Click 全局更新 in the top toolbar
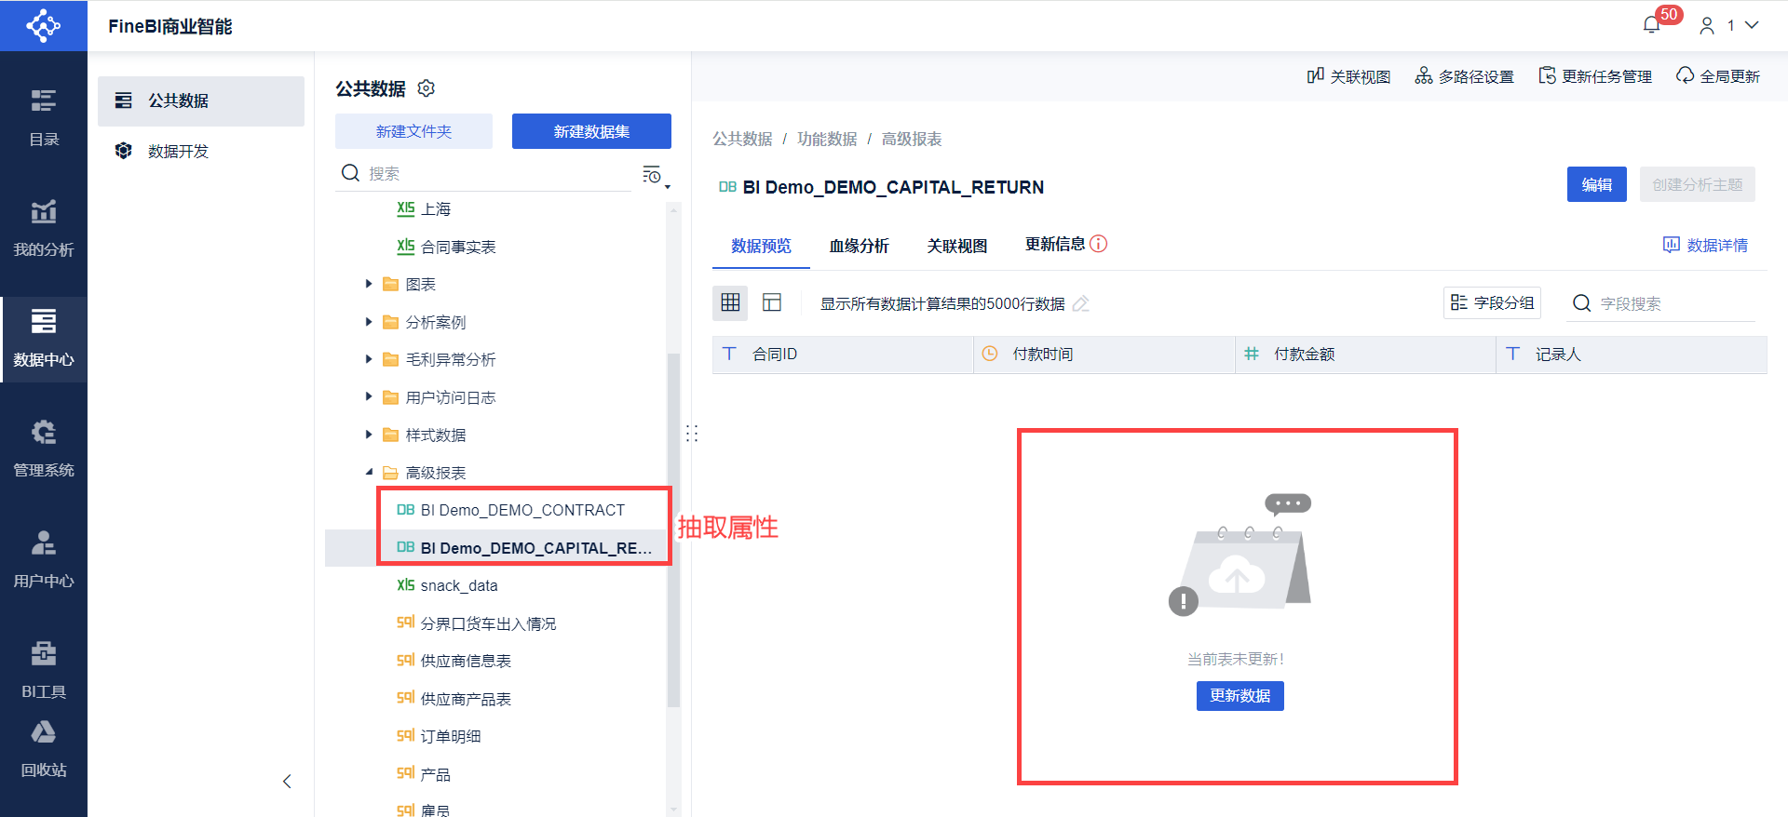 (x=1718, y=76)
